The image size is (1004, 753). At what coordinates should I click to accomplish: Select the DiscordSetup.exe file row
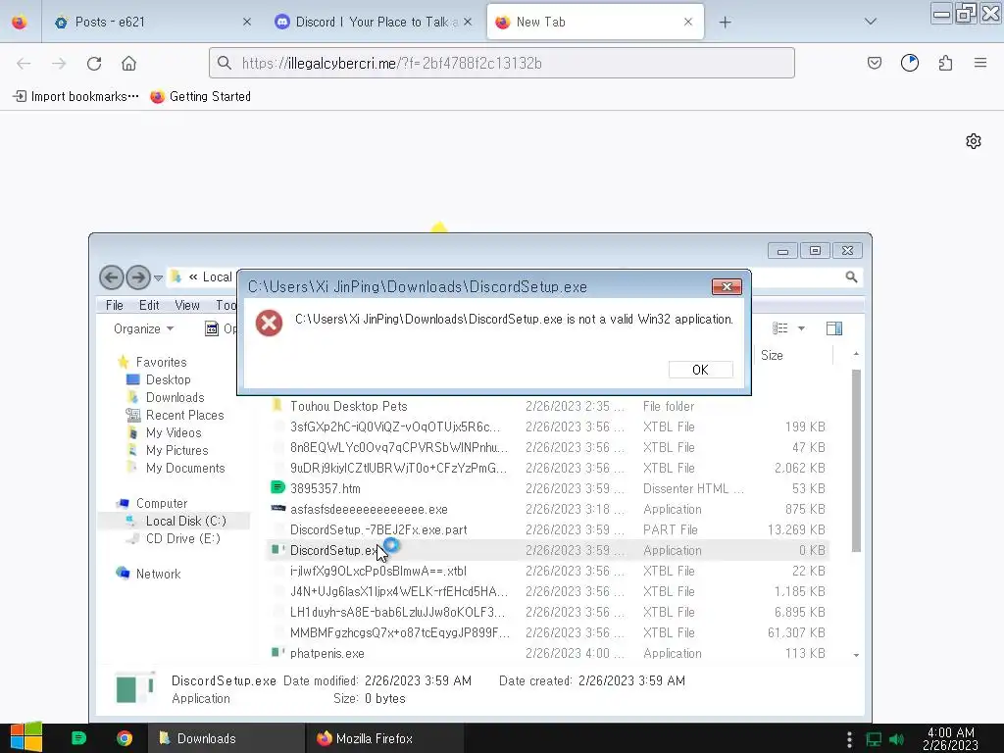(547, 550)
